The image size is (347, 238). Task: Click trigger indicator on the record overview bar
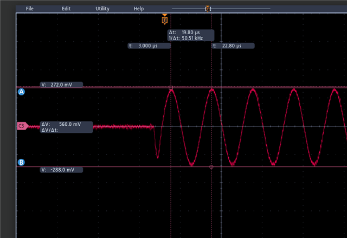click(x=208, y=9)
